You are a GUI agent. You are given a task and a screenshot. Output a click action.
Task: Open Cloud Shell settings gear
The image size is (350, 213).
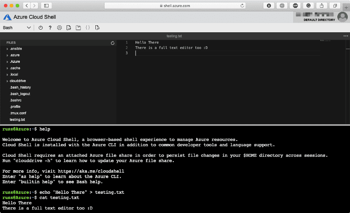pyautogui.click(x=59, y=27)
